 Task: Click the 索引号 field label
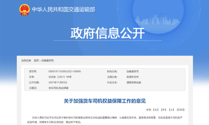click(x=33, y=71)
